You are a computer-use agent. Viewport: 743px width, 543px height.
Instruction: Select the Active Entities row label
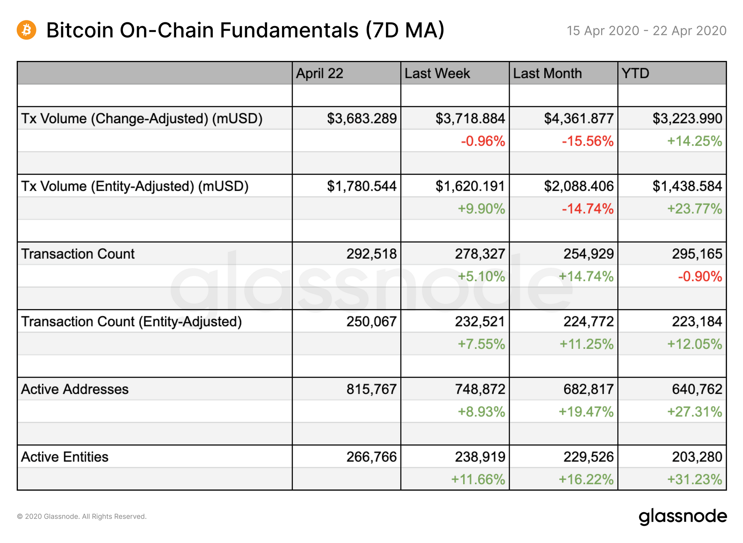pos(65,456)
